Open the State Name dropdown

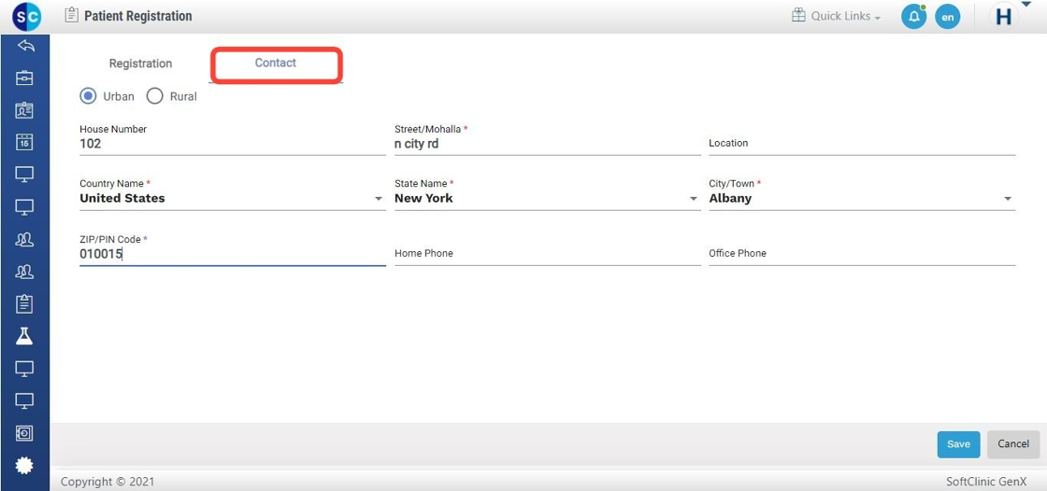click(548, 198)
